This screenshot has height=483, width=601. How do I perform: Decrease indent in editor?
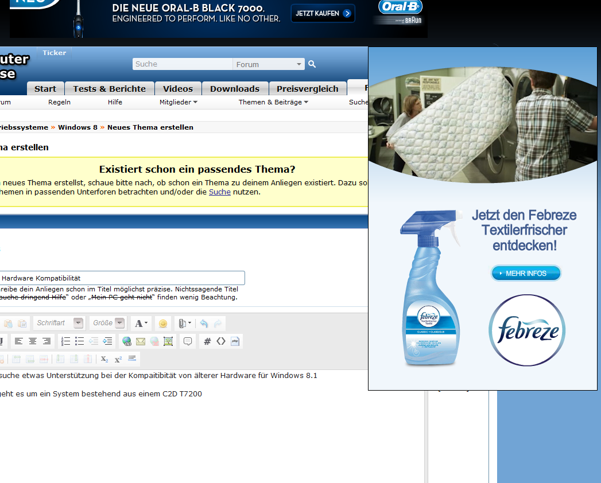pos(94,341)
